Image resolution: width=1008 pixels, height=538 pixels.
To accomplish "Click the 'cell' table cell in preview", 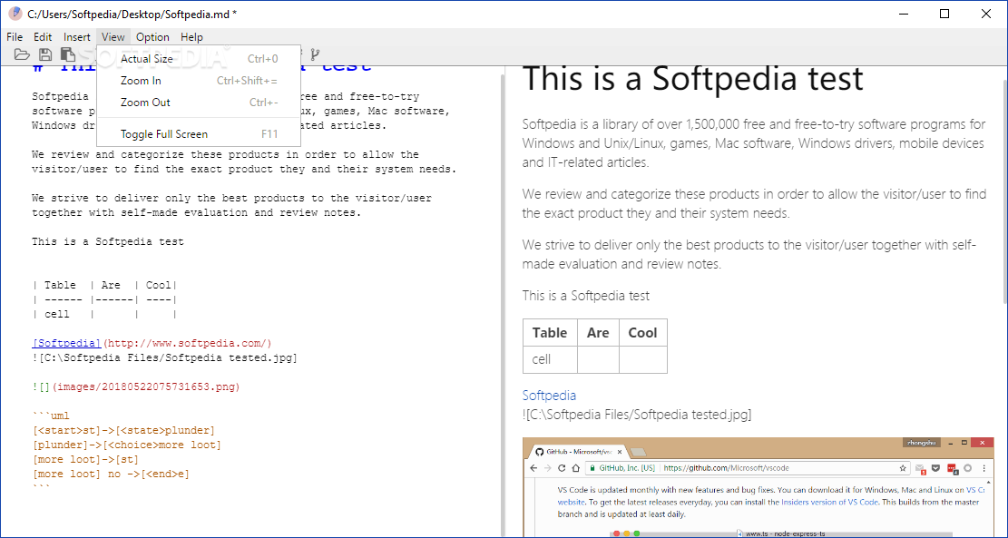I will 550,359.
